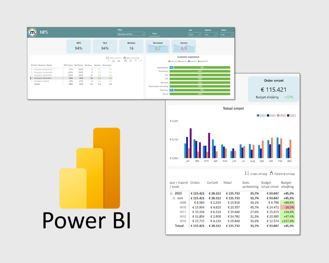Image resolution: width=329 pixels, height=263 pixels.
Task: Click the 'Niveau omlaag' arrows icon in omzet table
Action: (x=247, y=173)
